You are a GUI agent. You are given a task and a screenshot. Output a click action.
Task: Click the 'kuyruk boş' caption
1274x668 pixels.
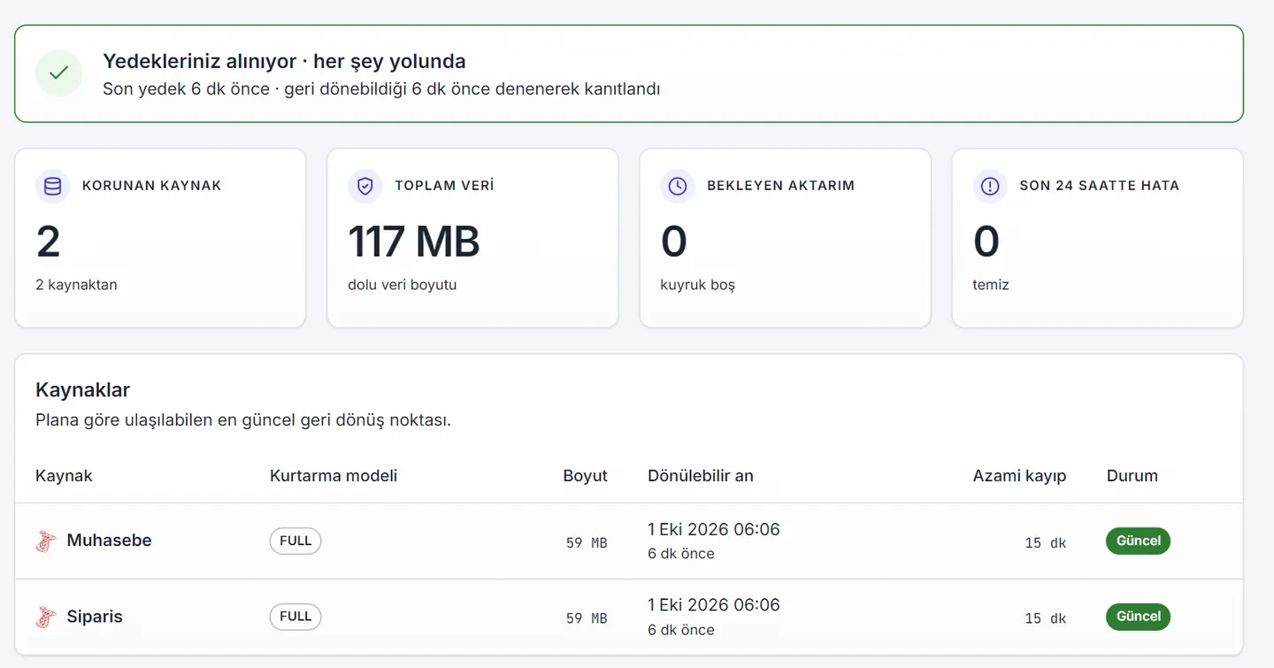pyautogui.click(x=698, y=285)
